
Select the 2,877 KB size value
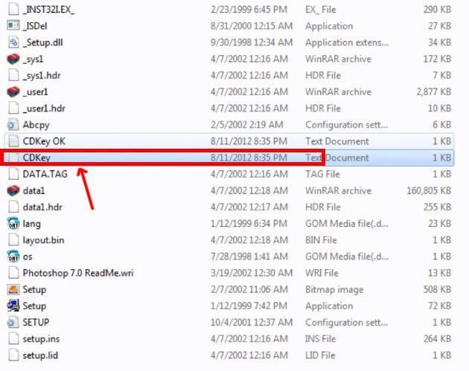tap(434, 91)
